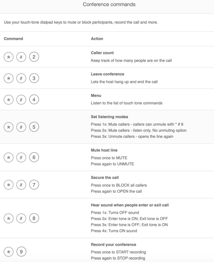This screenshot has height=262, width=214.
Task: Click the 6 key icon for Mute host line
Action: pyautogui.click(x=34, y=157)
